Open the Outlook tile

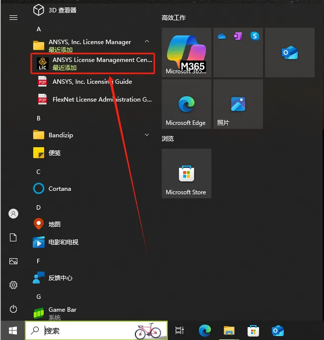click(290, 53)
